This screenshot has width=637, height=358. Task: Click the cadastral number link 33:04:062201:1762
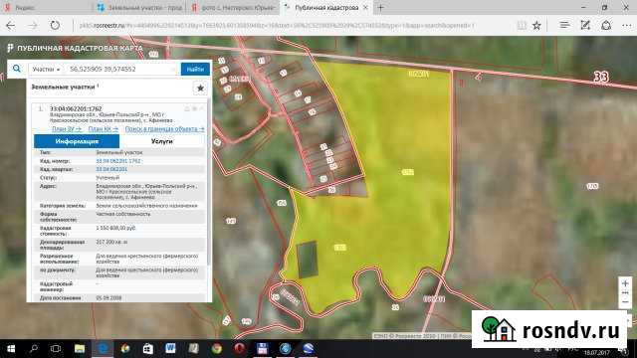click(x=118, y=161)
